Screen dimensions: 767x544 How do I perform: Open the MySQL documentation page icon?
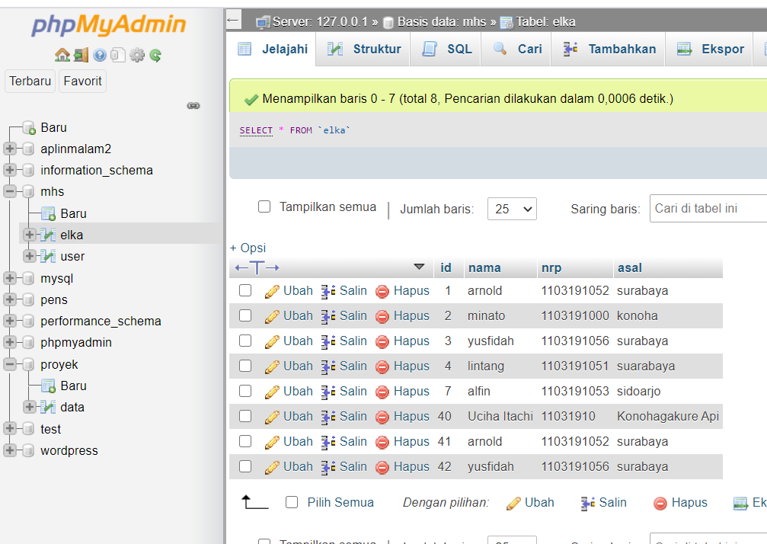point(118,56)
